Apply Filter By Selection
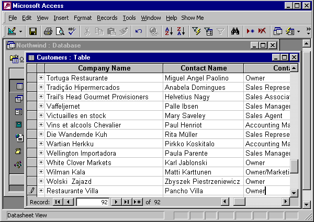This screenshot has height=222, width=314. click(197, 32)
